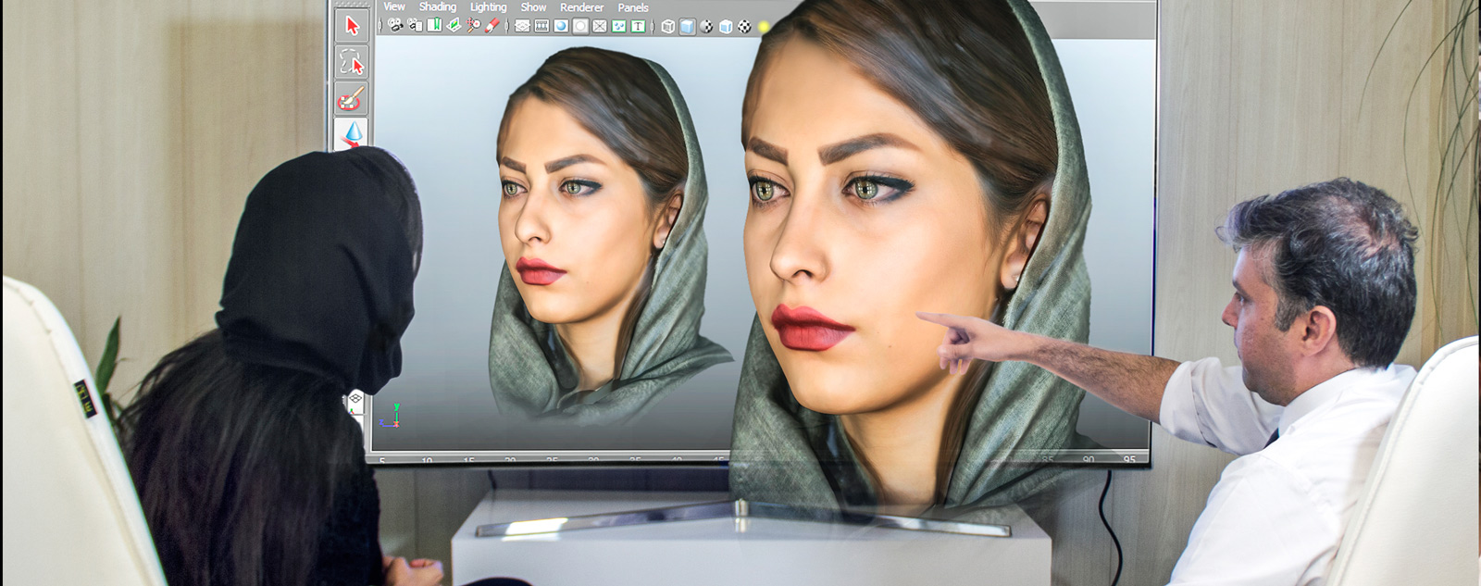Enable smooth shade all blue cube
This screenshot has width=1481, height=586.
(687, 27)
